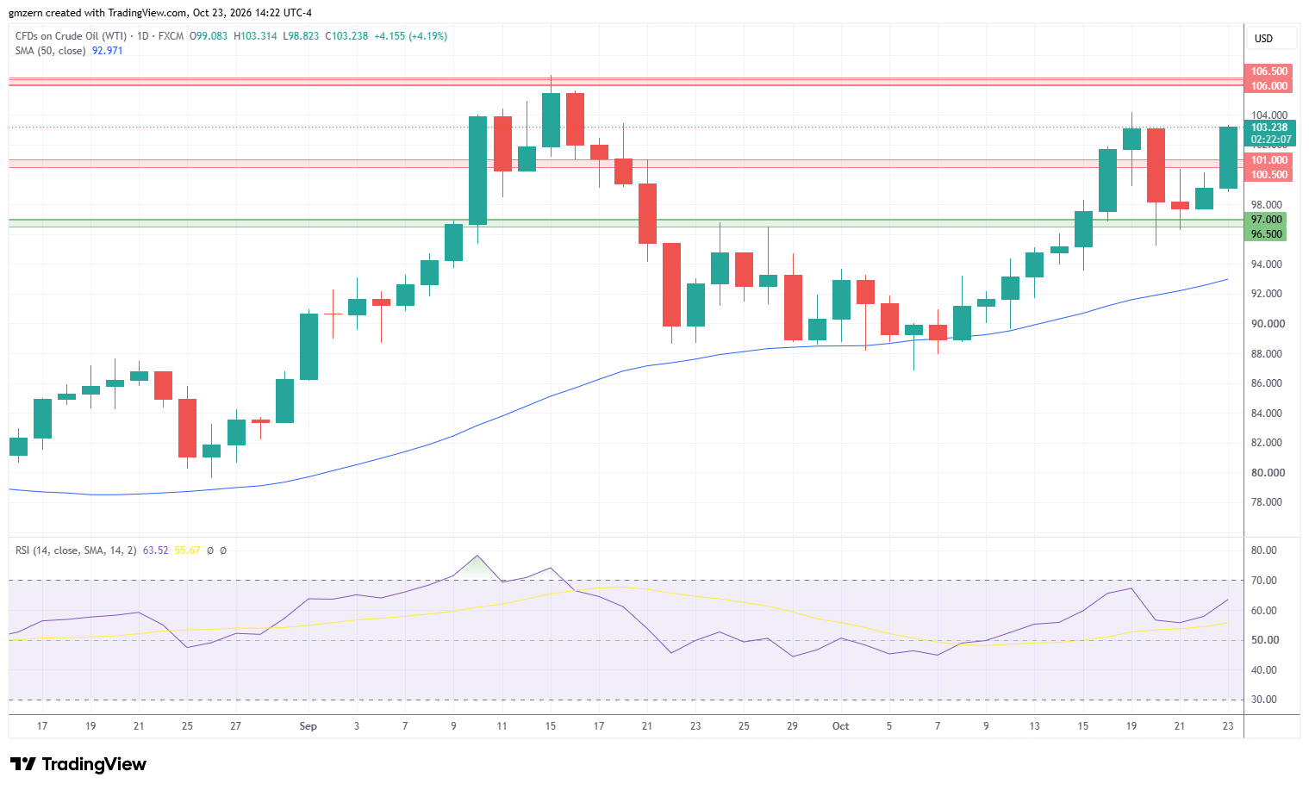This screenshot has width=1309, height=790.
Task: Select the red 106.000 price label
Action: pyautogui.click(x=1269, y=86)
